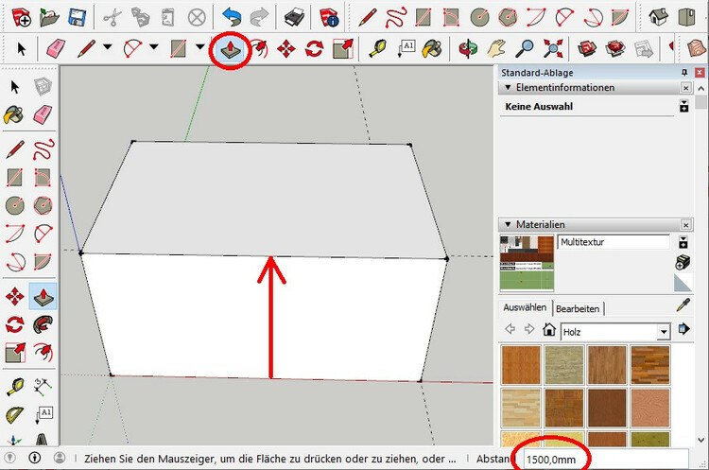Select the Eraser tool in left toolbar
Viewport: 709px width, 470px height.
click(x=43, y=115)
